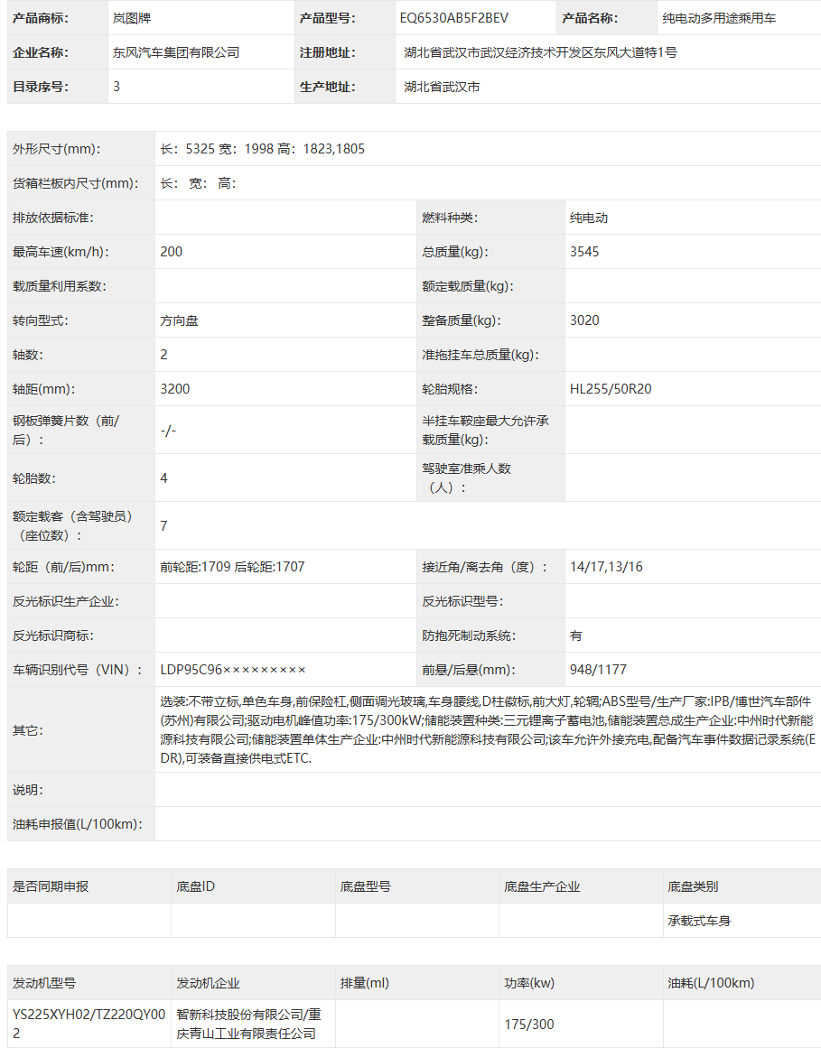Click the 是否同期申报 column header
This screenshot has width=821, height=1048.
tap(51, 886)
